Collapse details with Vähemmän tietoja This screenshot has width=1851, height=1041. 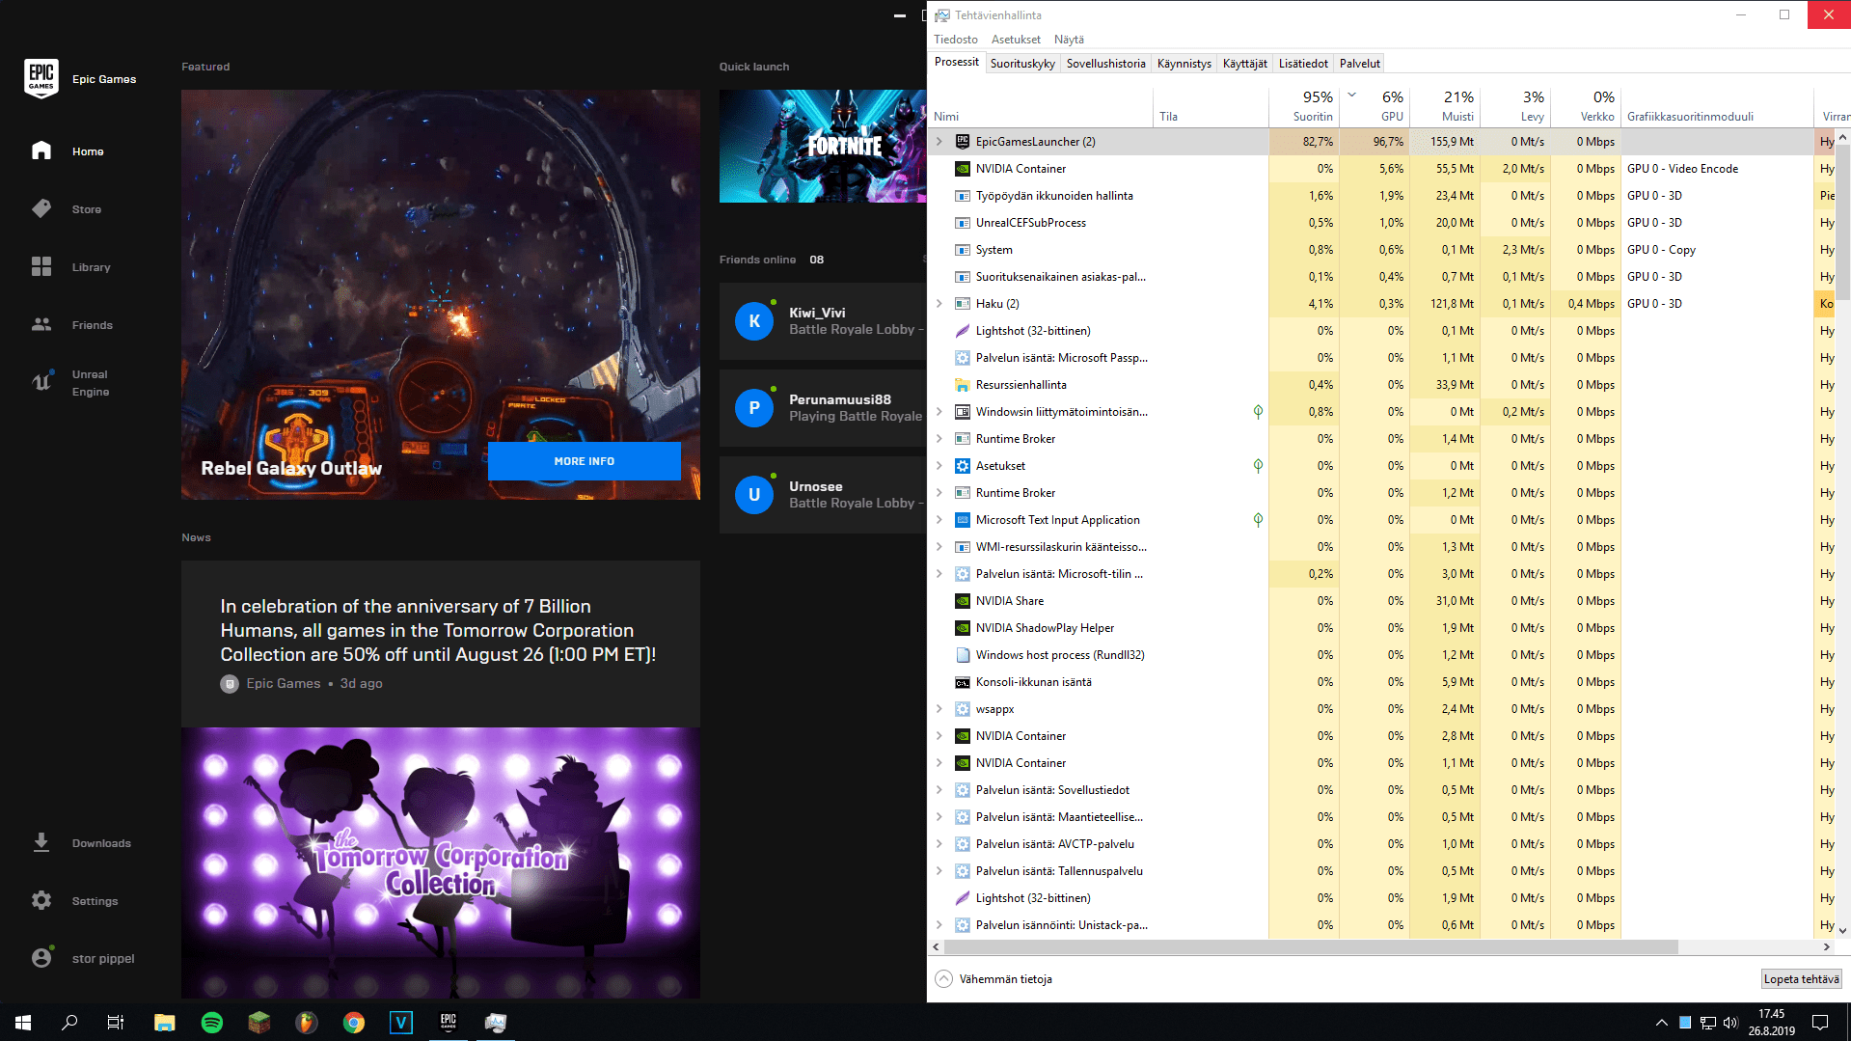[994, 978]
